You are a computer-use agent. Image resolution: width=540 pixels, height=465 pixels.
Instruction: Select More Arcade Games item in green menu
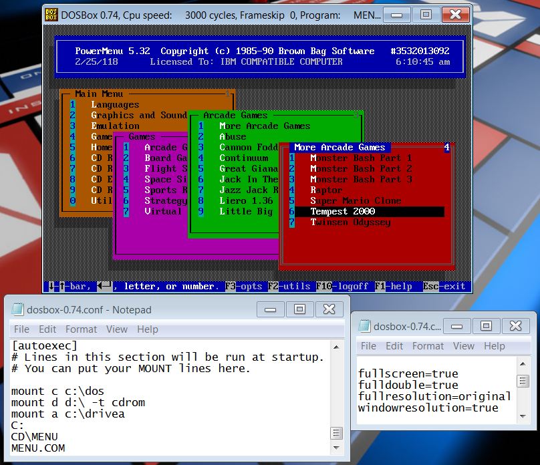coord(265,126)
